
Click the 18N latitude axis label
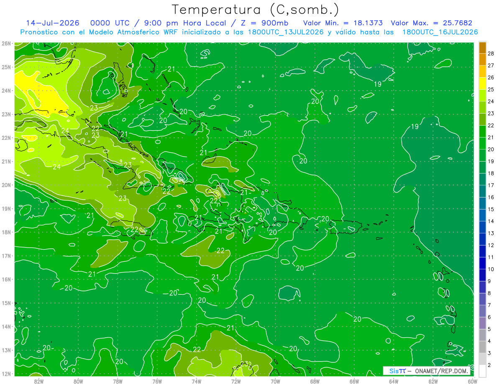6,232
